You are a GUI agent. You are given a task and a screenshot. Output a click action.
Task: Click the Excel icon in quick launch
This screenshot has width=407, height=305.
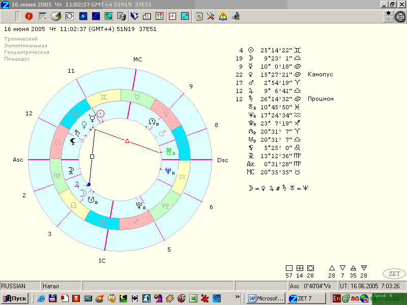click(193, 298)
